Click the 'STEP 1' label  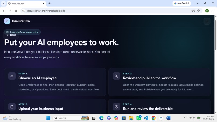coord(23,74)
